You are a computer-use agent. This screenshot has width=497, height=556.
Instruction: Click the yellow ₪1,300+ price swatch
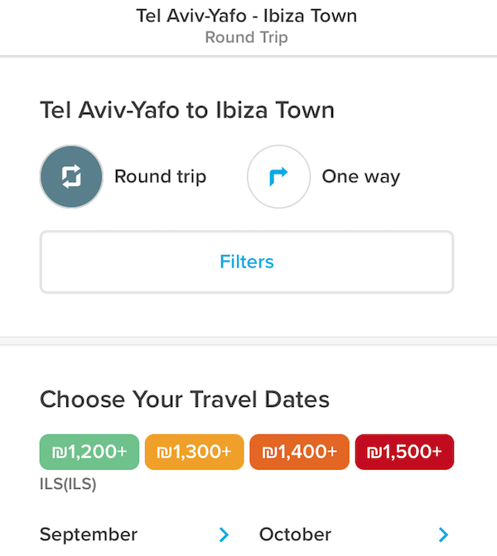[194, 452]
